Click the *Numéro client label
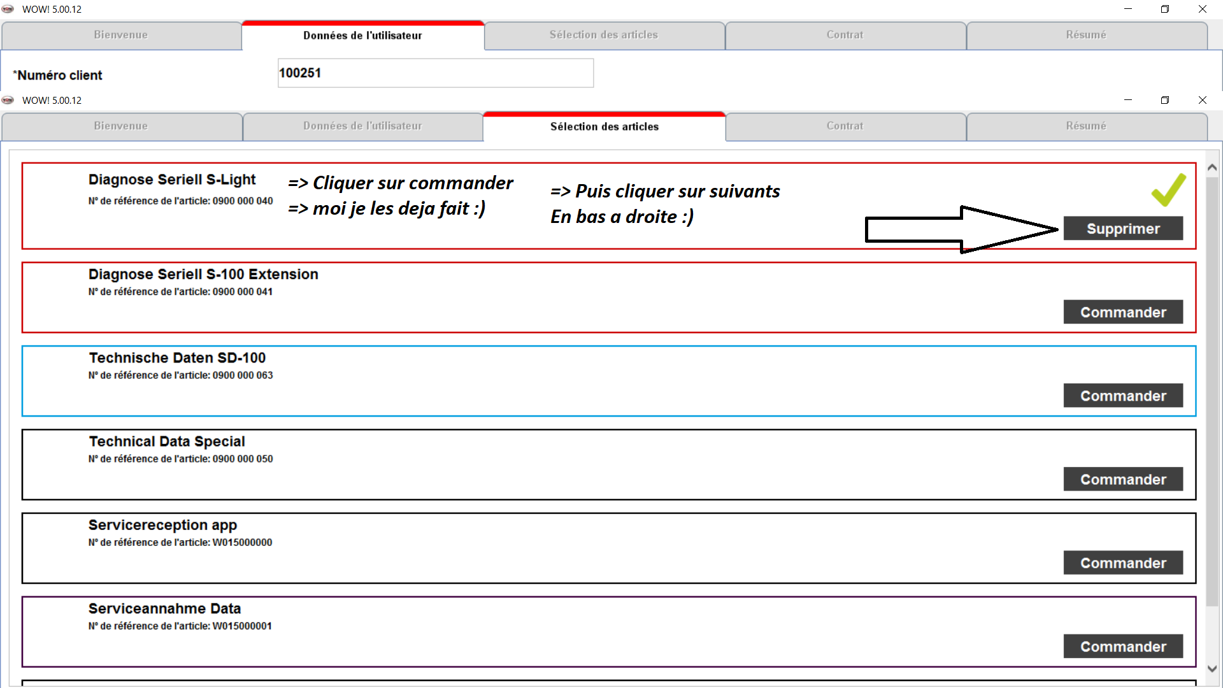 tap(57, 75)
